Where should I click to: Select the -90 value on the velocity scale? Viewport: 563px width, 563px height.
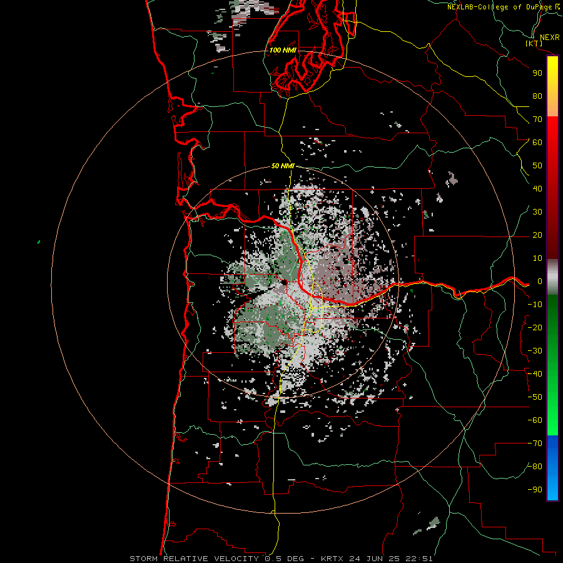point(535,490)
